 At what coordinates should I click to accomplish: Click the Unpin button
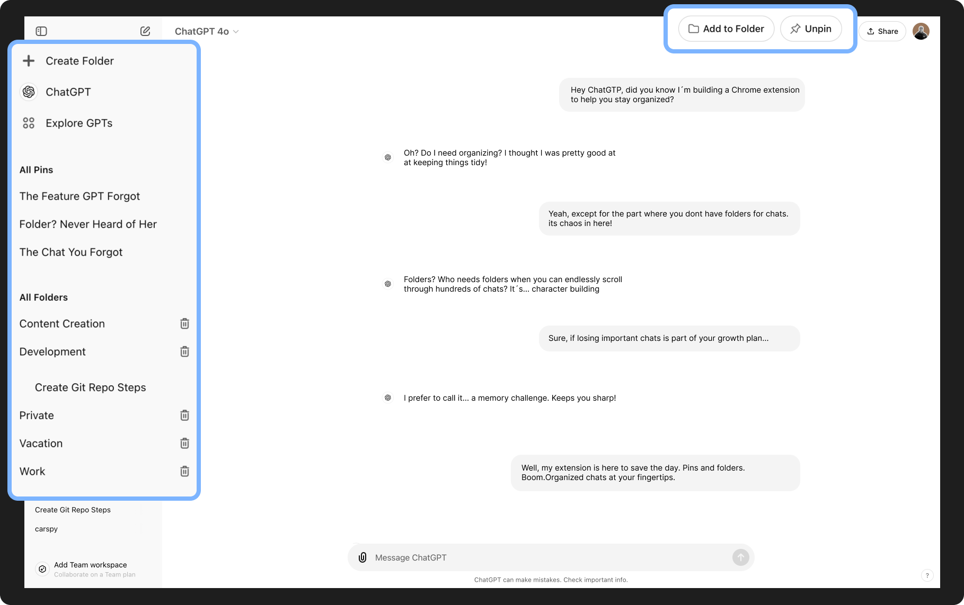coord(811,29)
